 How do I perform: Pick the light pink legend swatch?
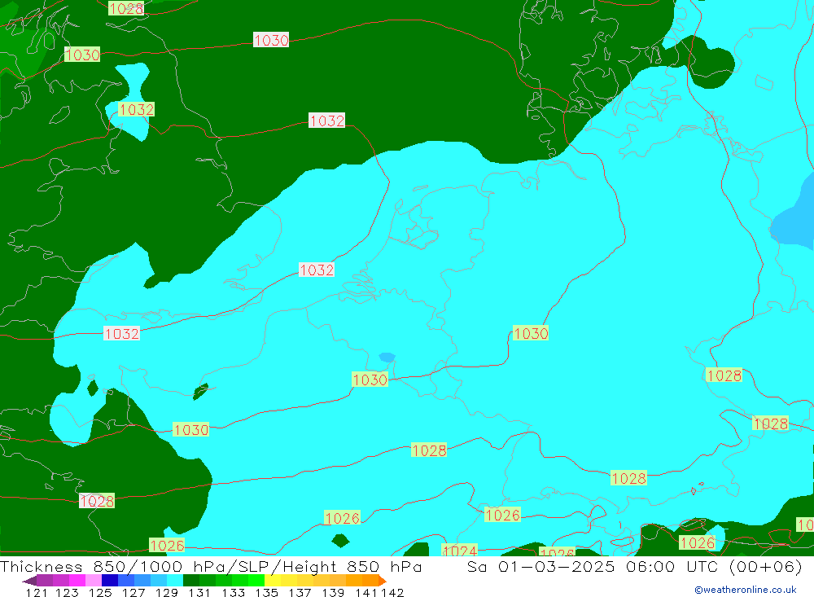94,581
